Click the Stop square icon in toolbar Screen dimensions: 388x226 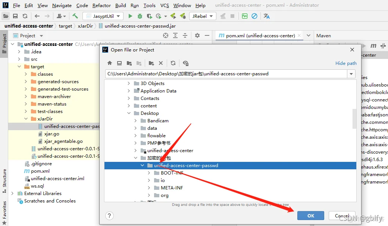tap(232, 16)
